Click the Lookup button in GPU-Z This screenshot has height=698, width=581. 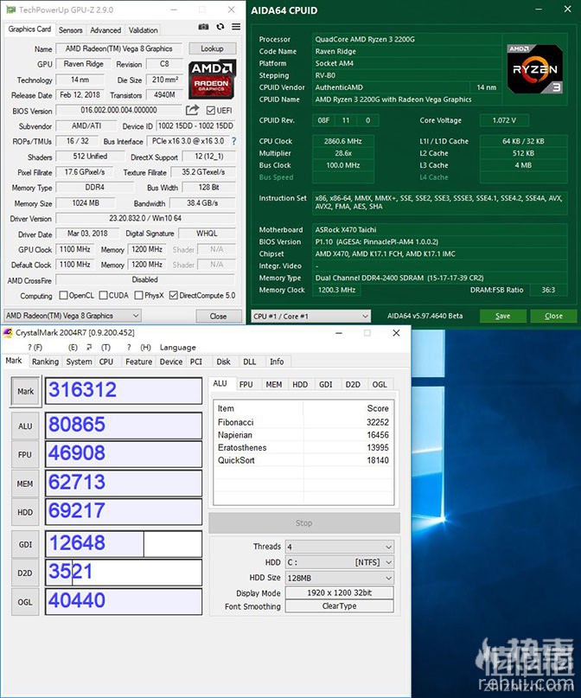click(212, 48)
